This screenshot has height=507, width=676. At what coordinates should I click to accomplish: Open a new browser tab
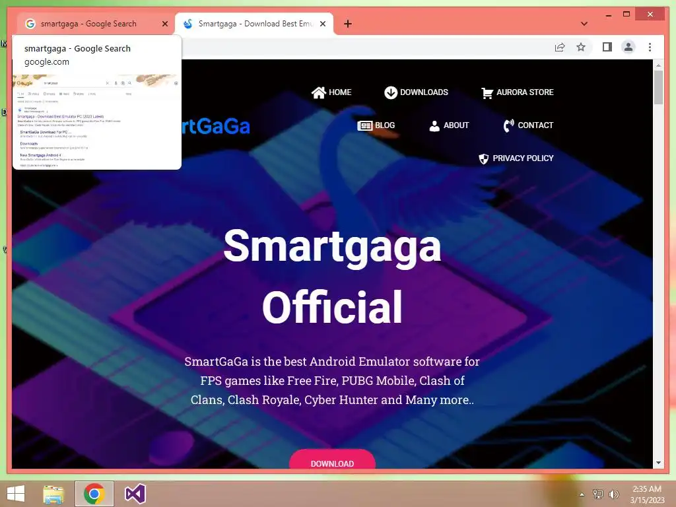tap(348, 24)
